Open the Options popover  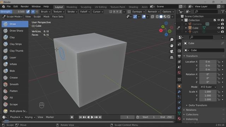pyautogui.click(x=168, y=12)
